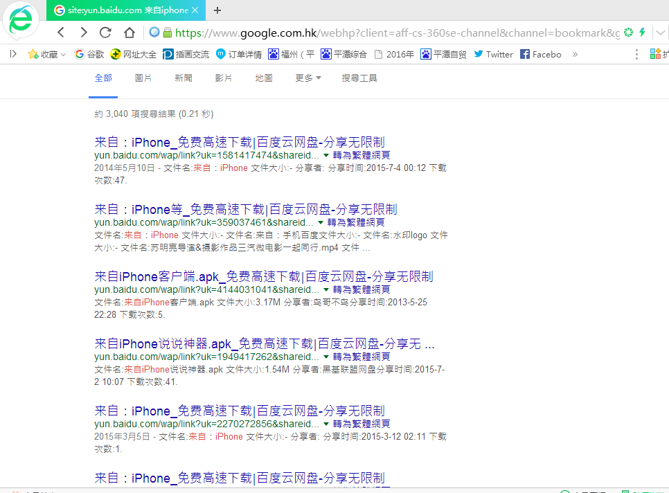Switch to the 圖片 images tab
The image size is (669, 493).
pyautogui.click(x=143, y=78)
